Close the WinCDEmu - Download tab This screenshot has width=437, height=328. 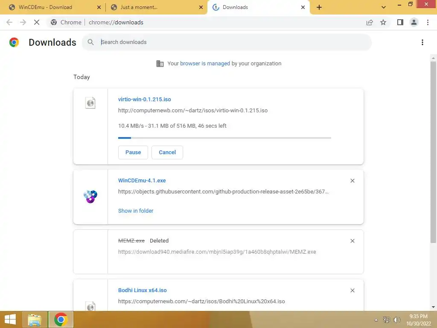pyautogui.click(x=99, y=7)
